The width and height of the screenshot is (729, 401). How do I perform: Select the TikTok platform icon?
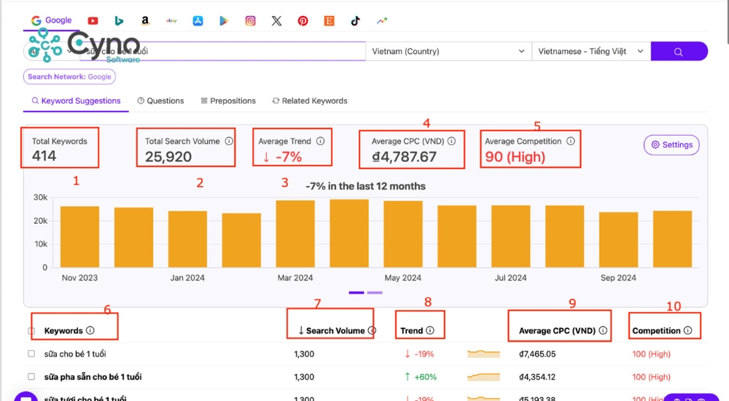[355, 21]
